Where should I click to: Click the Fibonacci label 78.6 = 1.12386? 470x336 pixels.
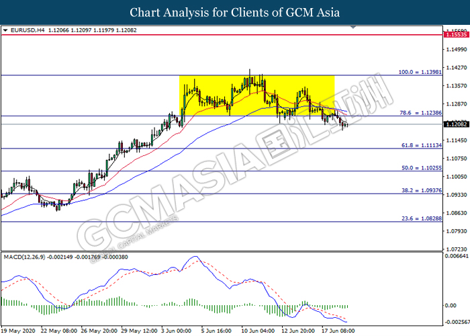[420, 113]
